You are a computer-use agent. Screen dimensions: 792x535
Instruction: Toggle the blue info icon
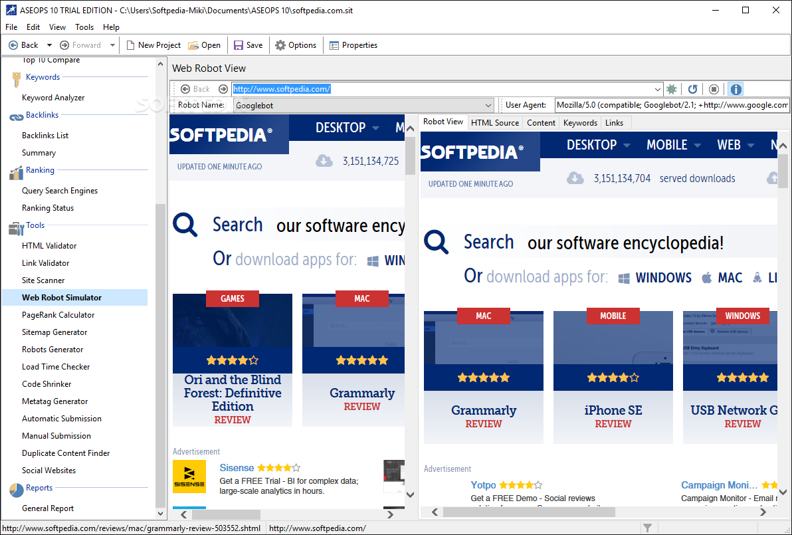click(x=736, y=89)
